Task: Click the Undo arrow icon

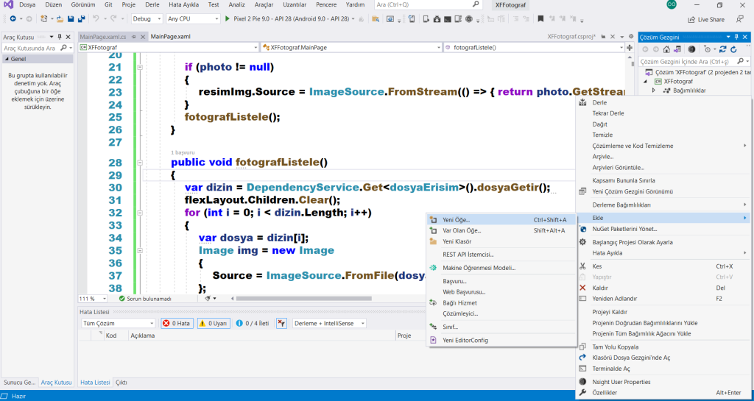Action: pos(96,18)
